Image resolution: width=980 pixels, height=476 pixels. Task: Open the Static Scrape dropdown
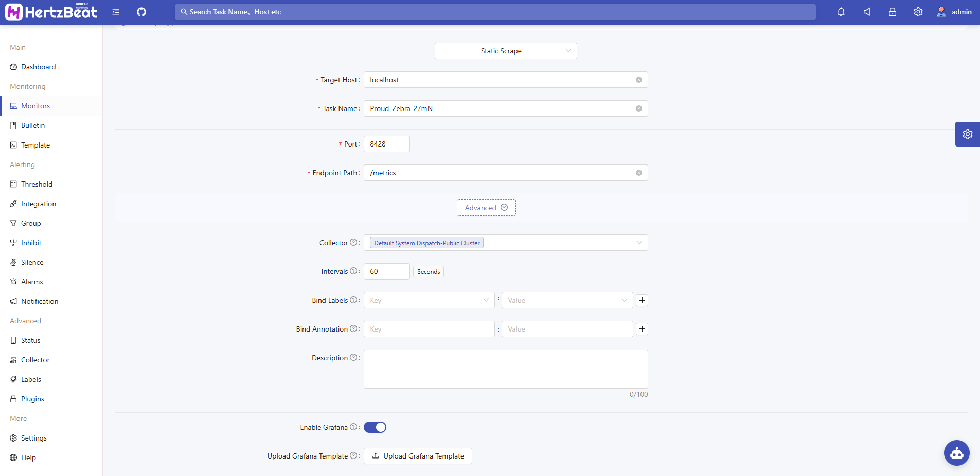click(x=505, y=51)
